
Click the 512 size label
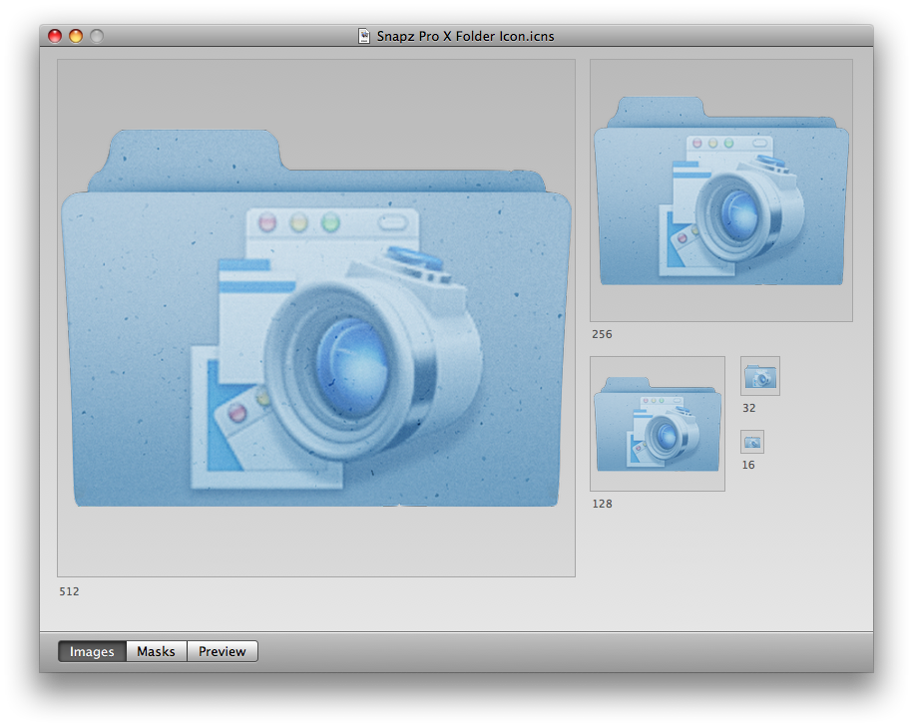click(x=69, y=591)
